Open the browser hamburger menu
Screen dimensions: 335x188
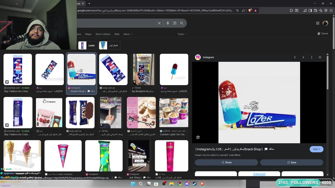[331, 10]
